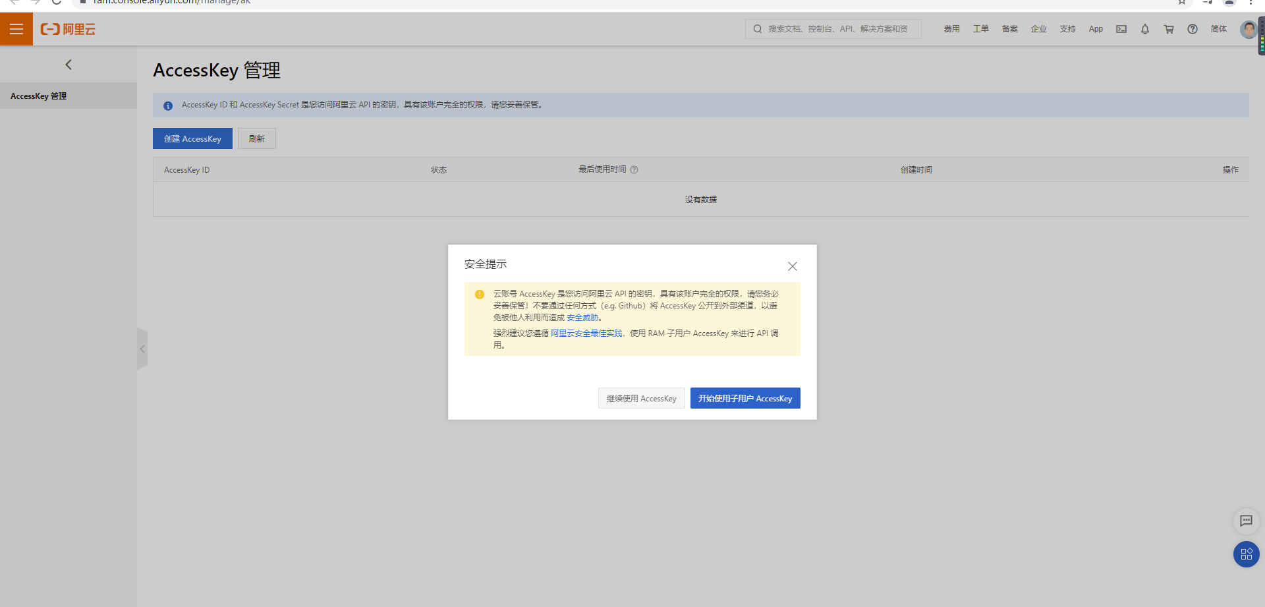Viewport: 1265px width, 607px height.
Task: Expand the hidden panel via left-edge arrow
Action: pyautogui.click(x=142, y=349)
